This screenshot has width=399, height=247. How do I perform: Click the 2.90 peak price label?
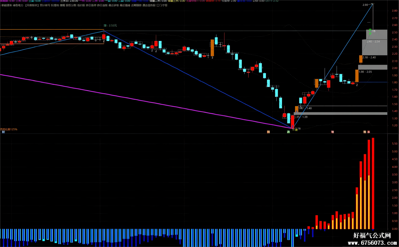(x=365, y=5)
